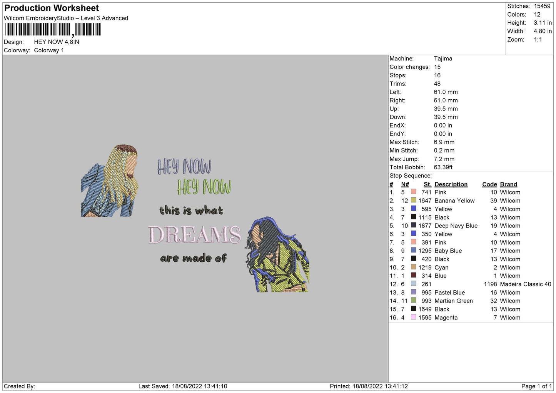Click the Brand column header
This screenshot has width=556, height=393.
(508, 184)
